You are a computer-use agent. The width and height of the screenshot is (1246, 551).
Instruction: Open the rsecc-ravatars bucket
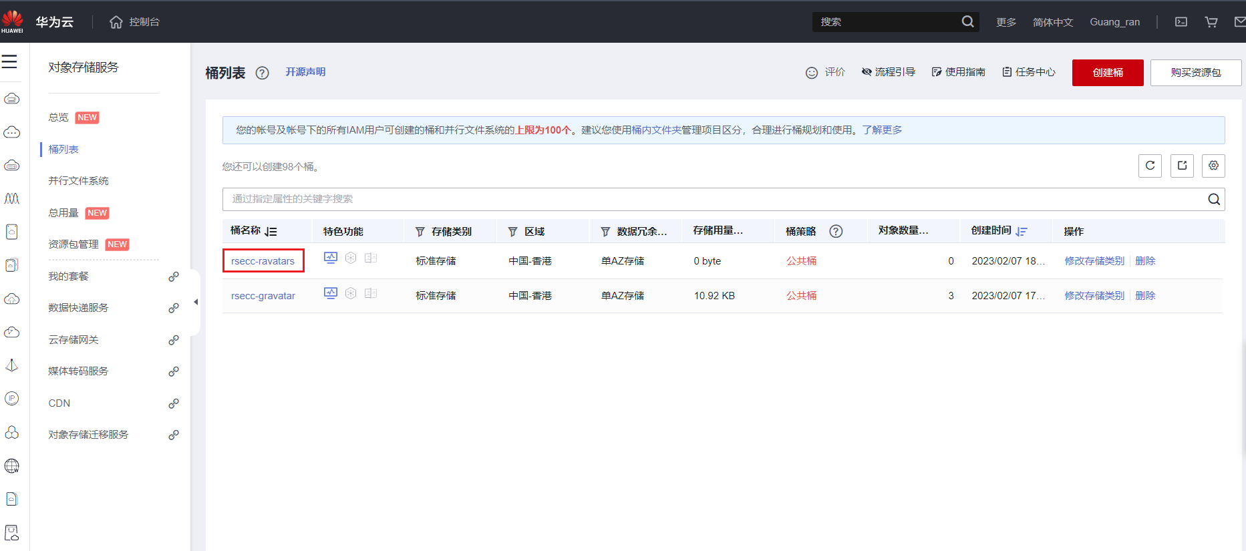coord(263,261)
